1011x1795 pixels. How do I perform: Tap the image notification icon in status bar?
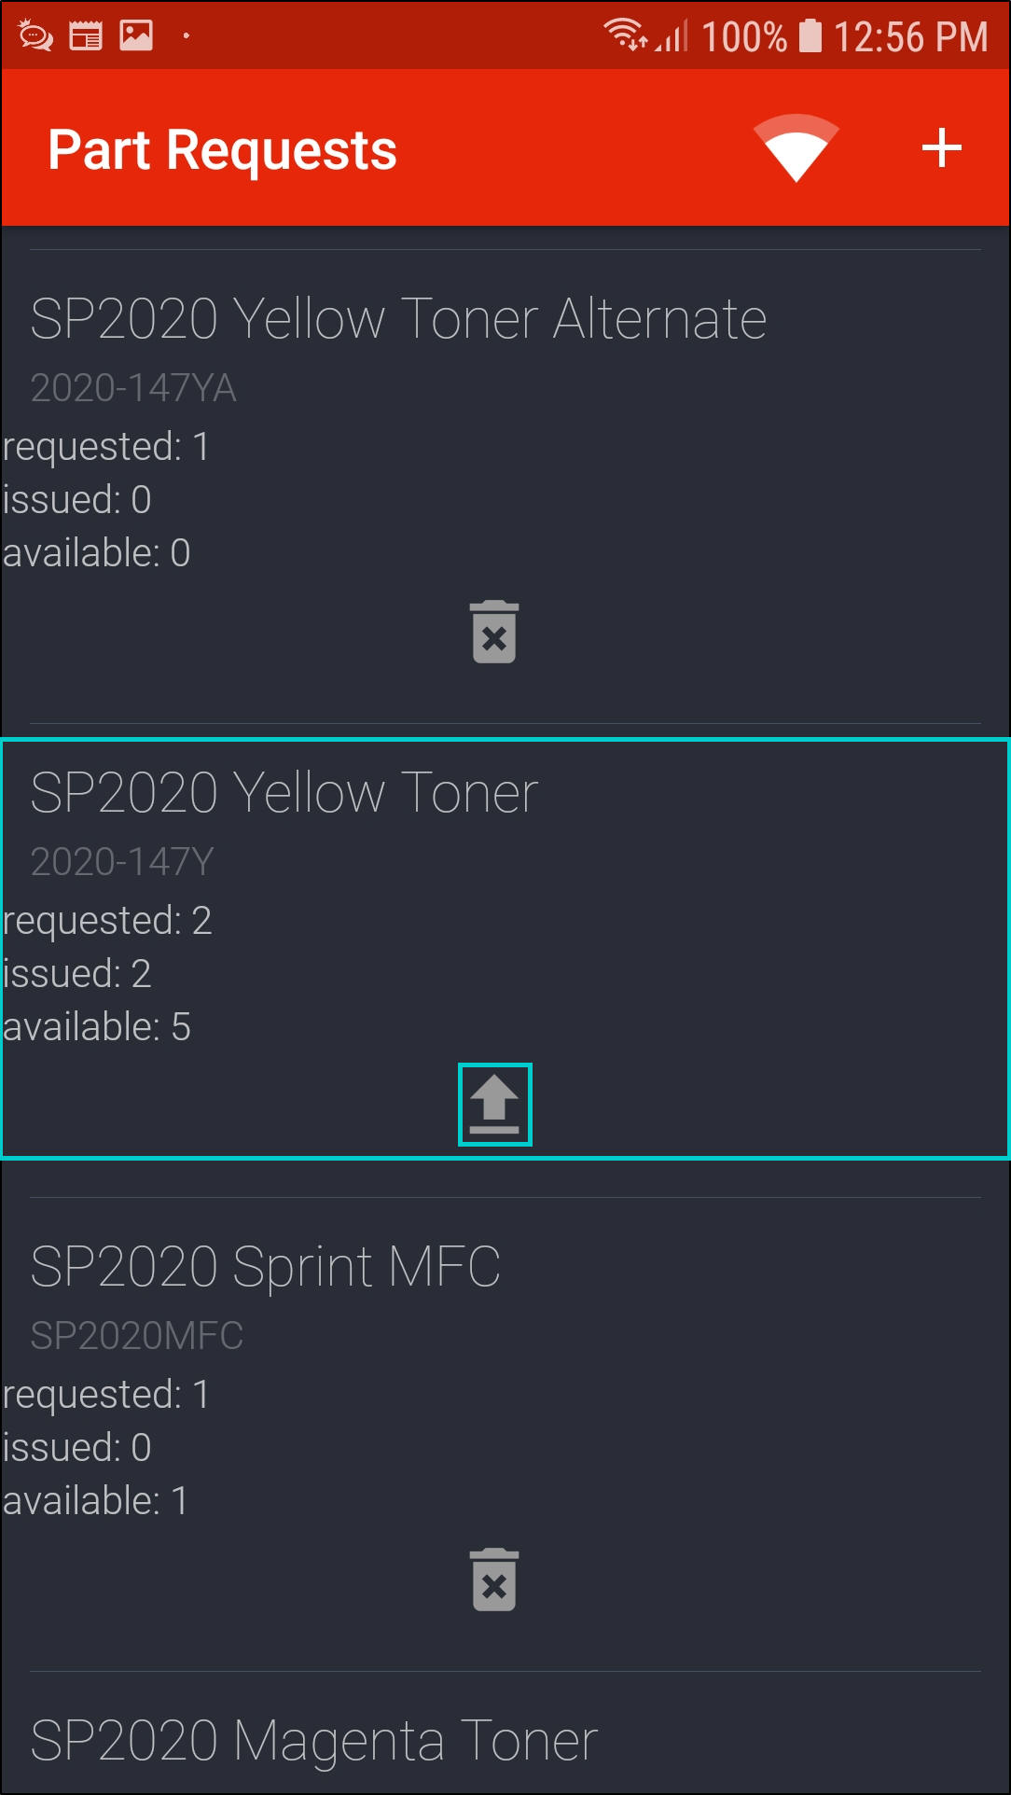click(x=136, y=36)
